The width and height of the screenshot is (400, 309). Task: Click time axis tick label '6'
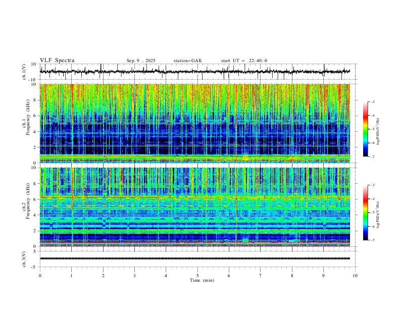(x=229, y=276)
